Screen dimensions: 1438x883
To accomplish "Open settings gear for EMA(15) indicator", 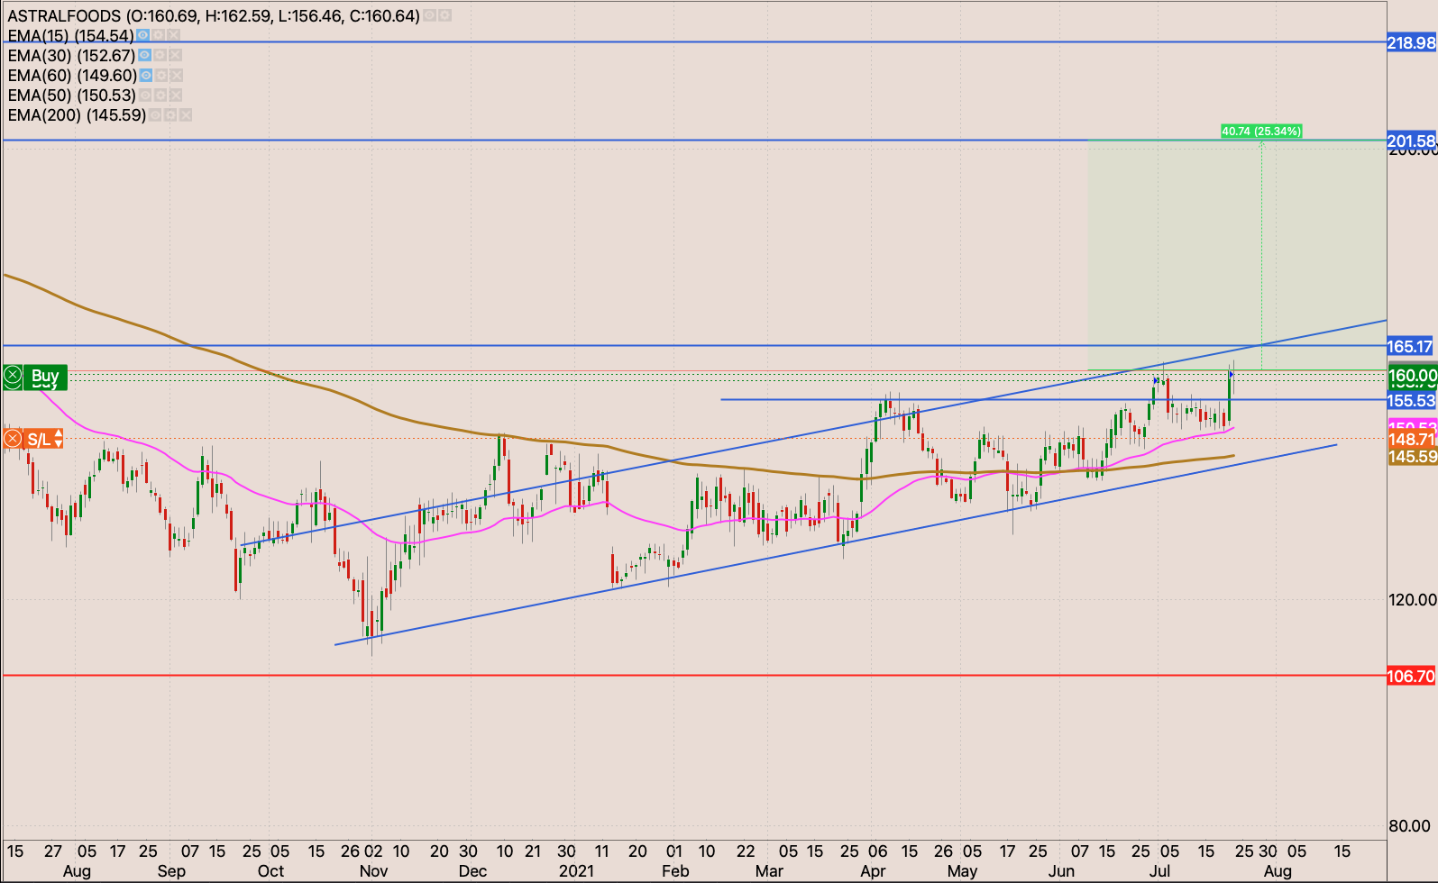I will click(159, 36).
